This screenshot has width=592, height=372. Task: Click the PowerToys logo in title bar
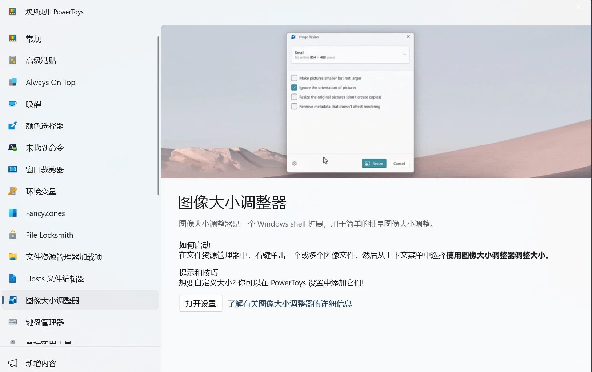(13, 12)
